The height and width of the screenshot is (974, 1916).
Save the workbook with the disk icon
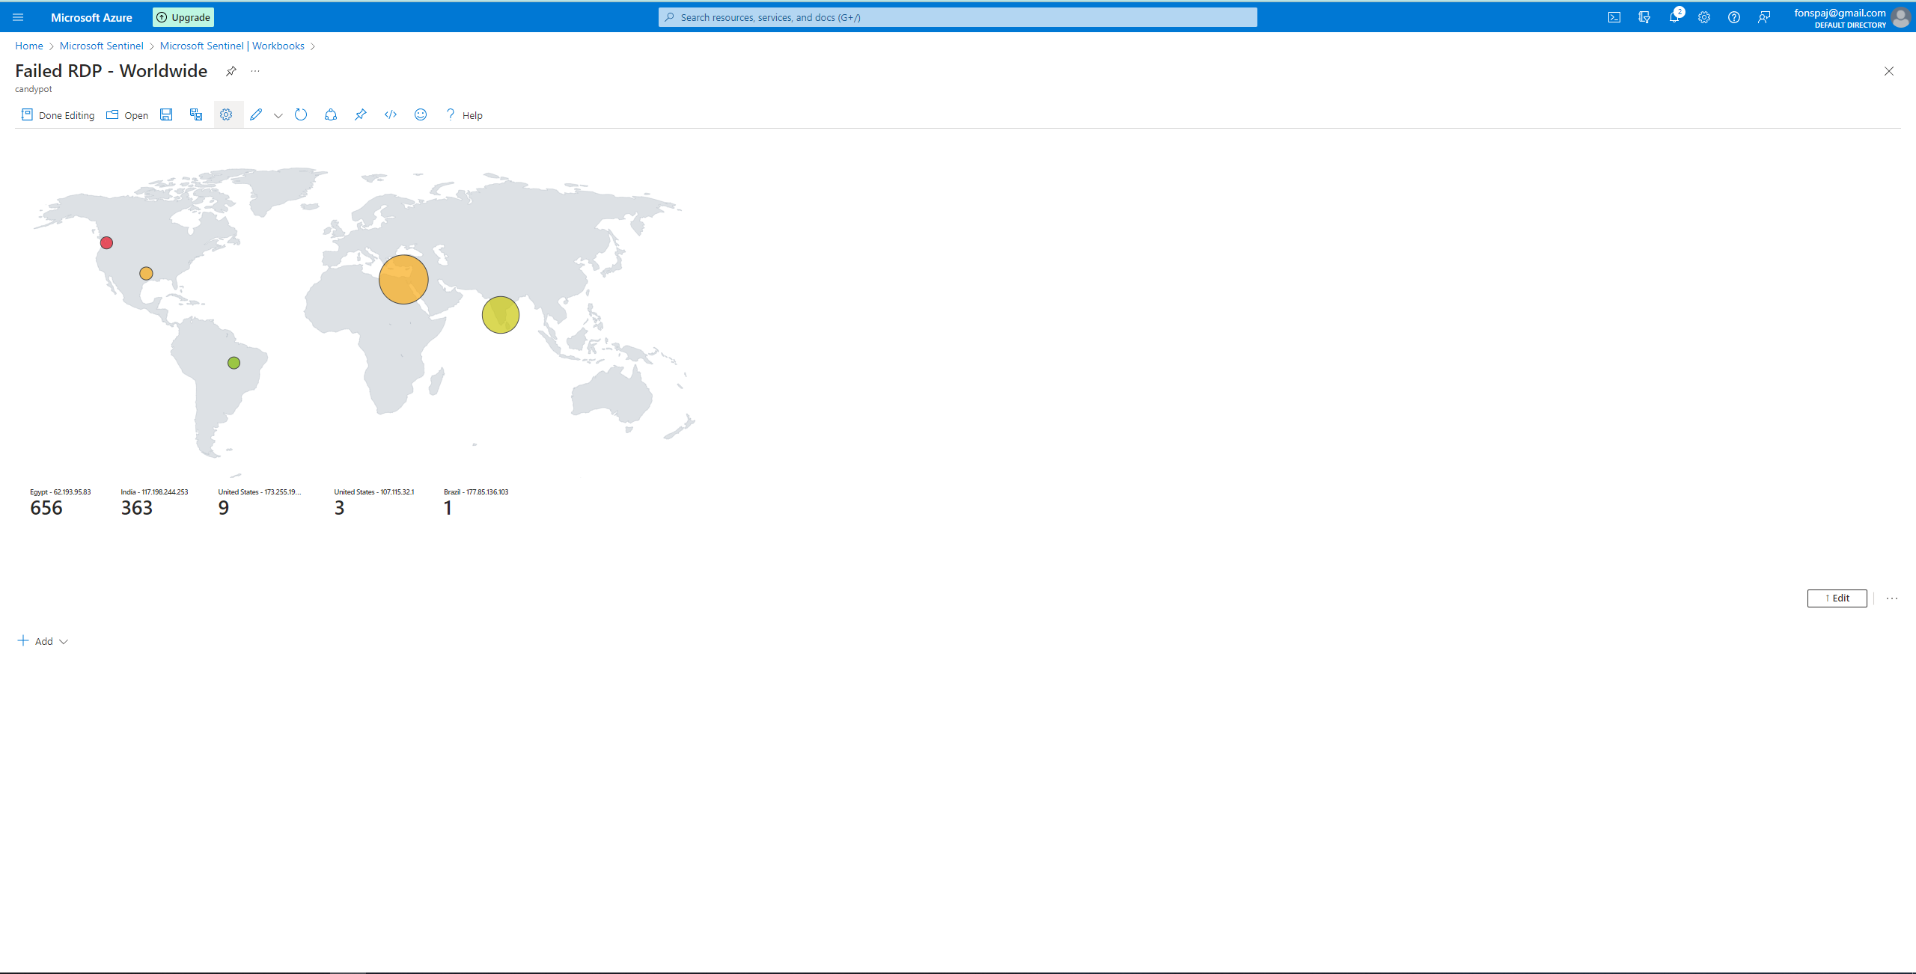(166, 114)
